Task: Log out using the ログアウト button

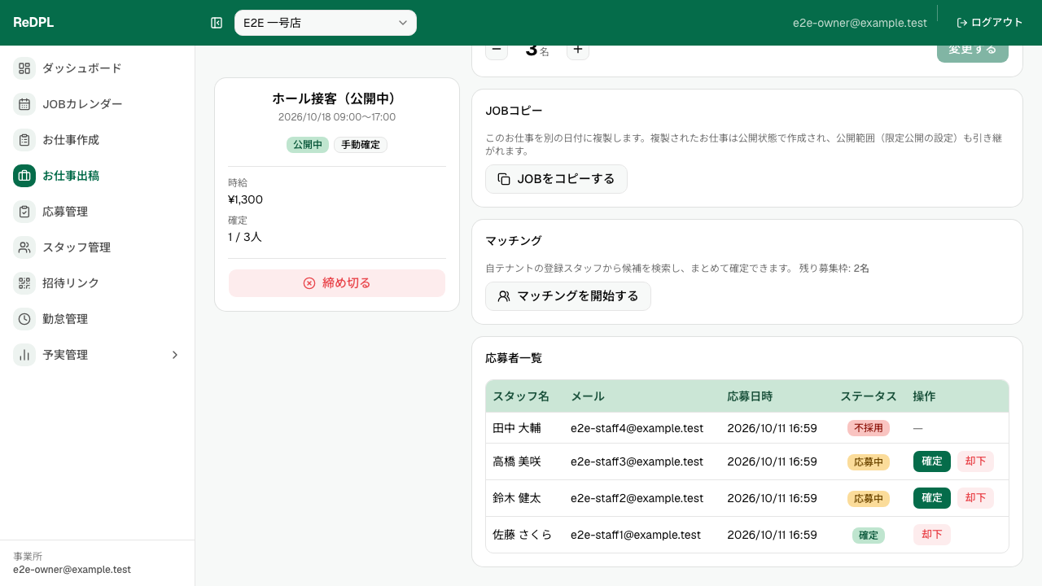Action: [990, 23]
